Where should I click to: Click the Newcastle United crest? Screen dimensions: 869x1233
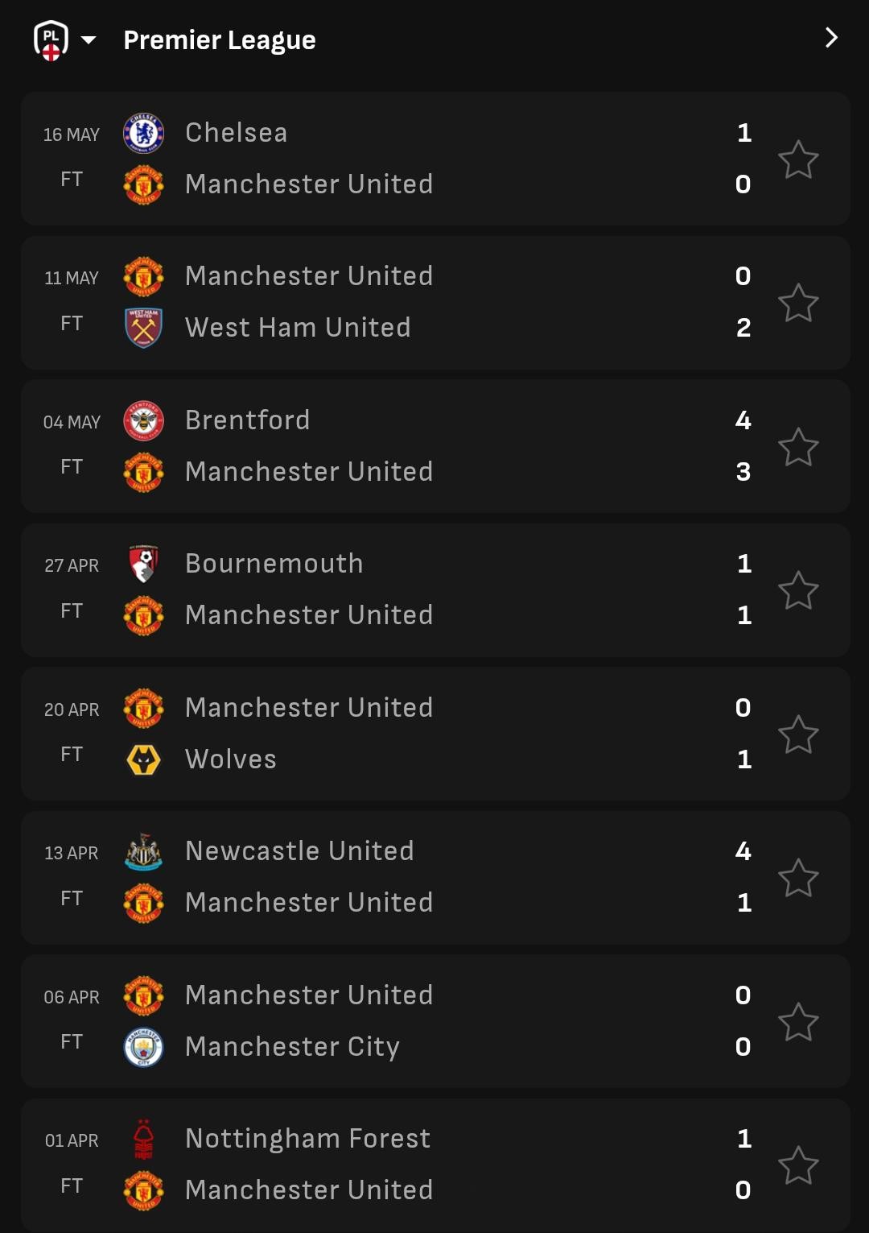pos(143,851)
